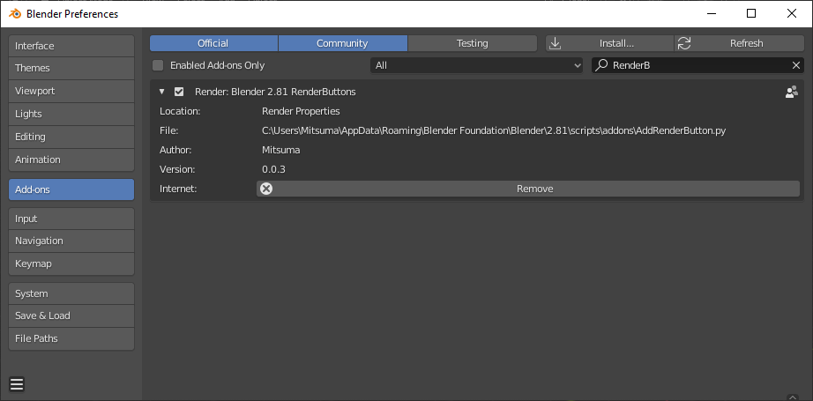The image size is (813, 401).
Task: Open the File Paths section
Action: click(71, 338)
